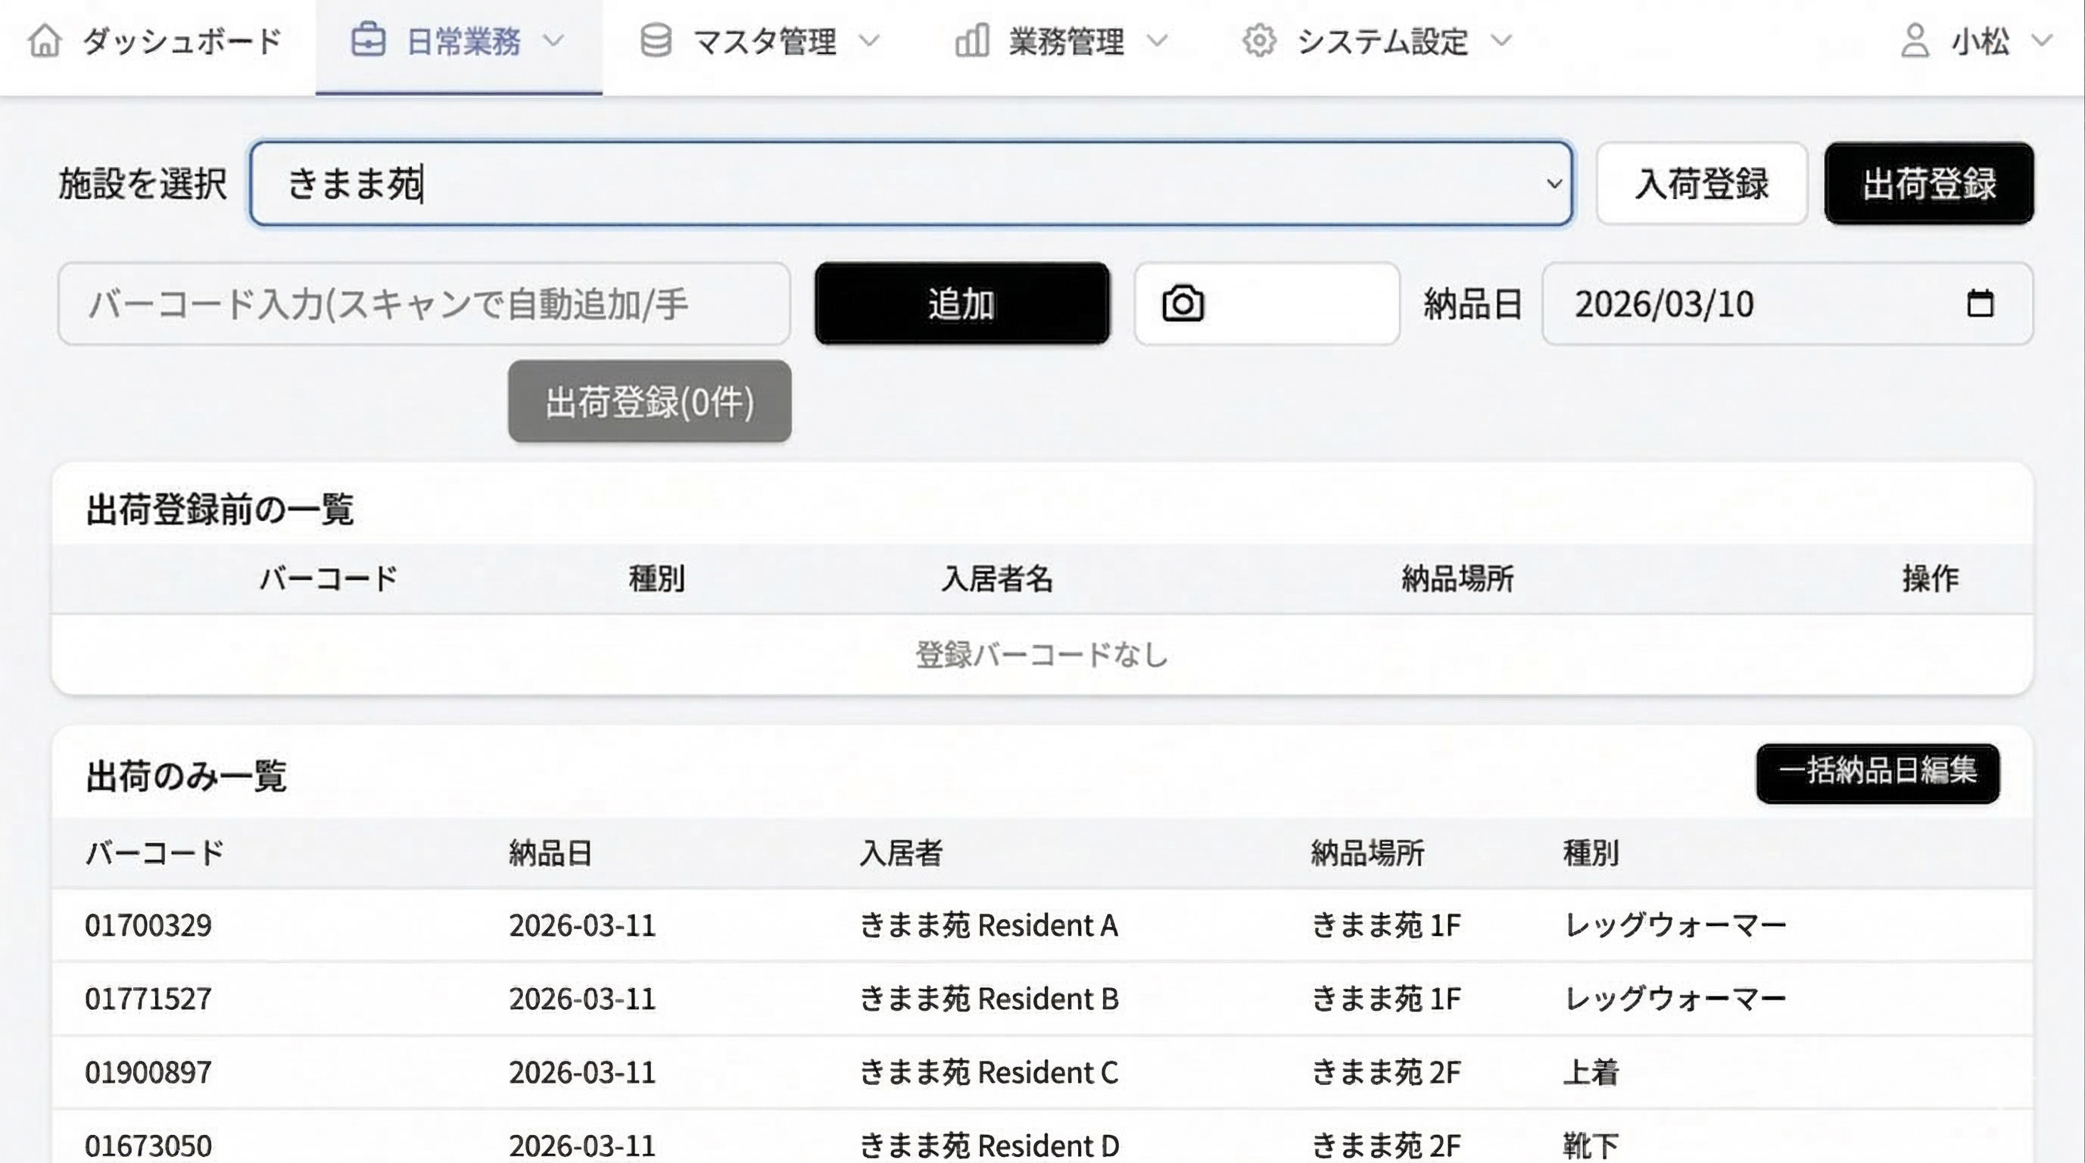2085x1163 pixels.
Task: Focus the バーコード入力 text field
Action: [x=422, y=304]
